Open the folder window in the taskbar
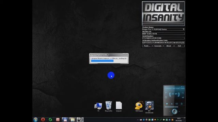This screenshot has width=218, height=122. pos(73,120)
